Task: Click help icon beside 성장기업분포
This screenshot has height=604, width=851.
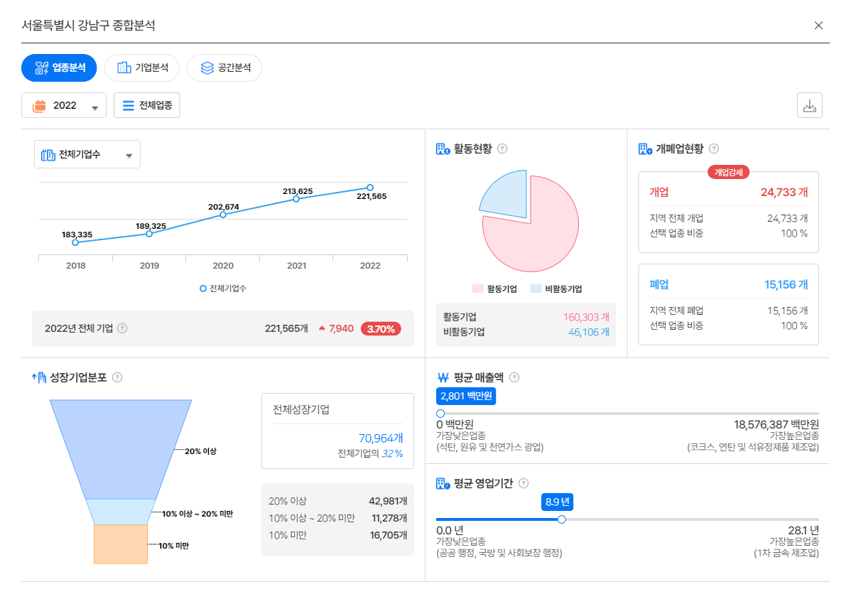Action: (117, 377)
